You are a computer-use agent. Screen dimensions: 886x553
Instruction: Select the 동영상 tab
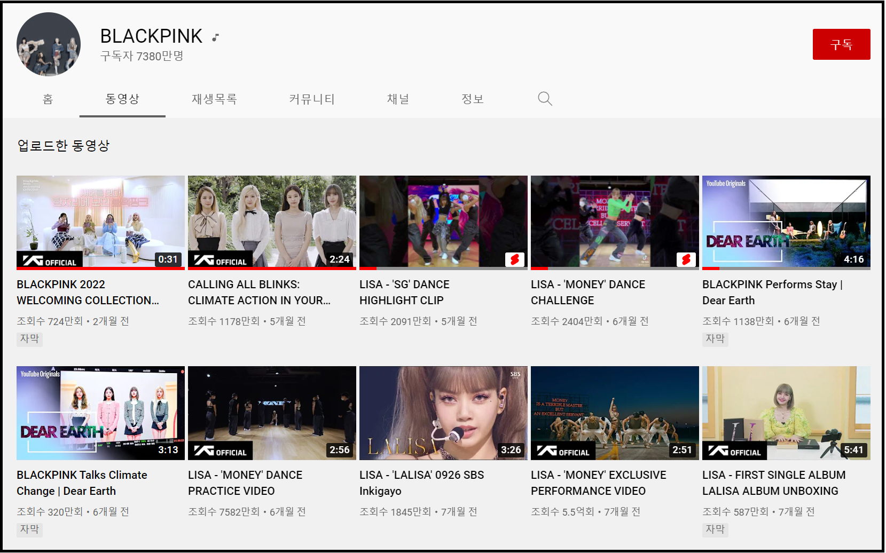pos(122,99)
